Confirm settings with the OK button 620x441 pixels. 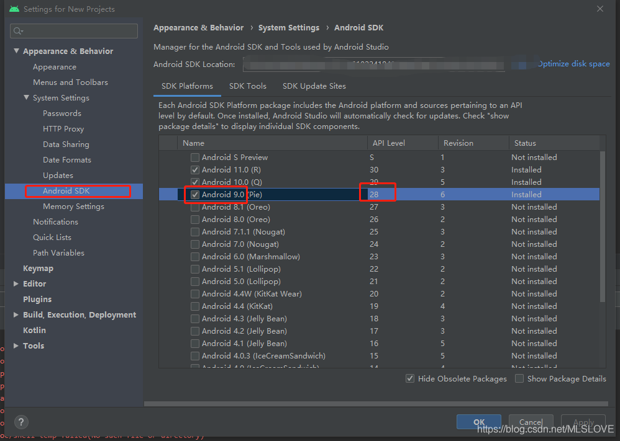click(479, 422)
